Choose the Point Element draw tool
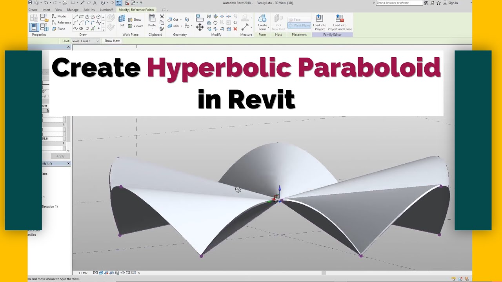 point(98,28)
